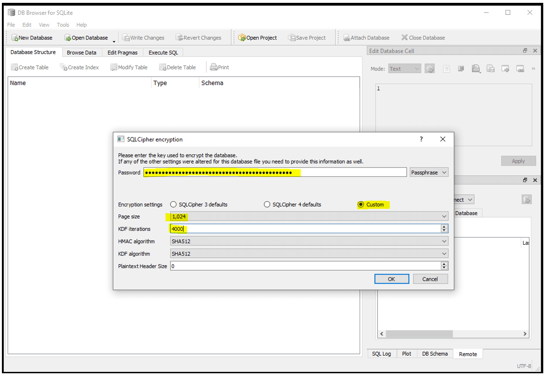Click the New Database toolbar button
The width and height of the screenshot is (548, 378).
pyautogui.click(x=32, y=38)
